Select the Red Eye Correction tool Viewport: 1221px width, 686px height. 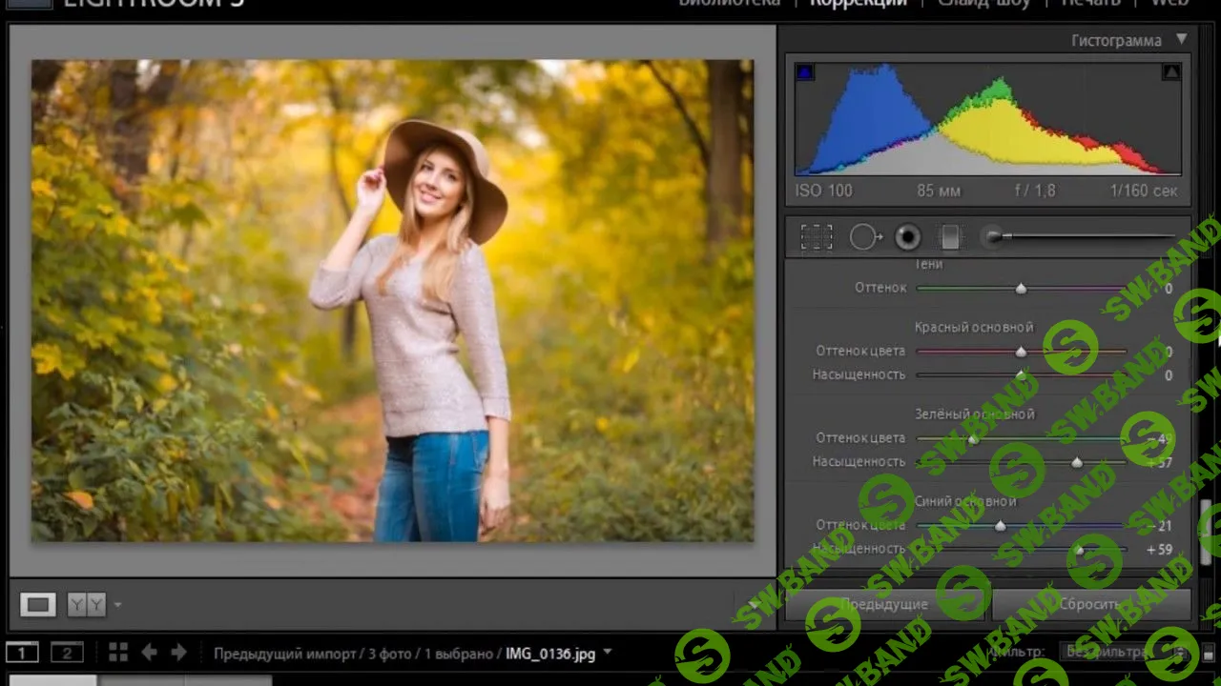pos(907,236)
